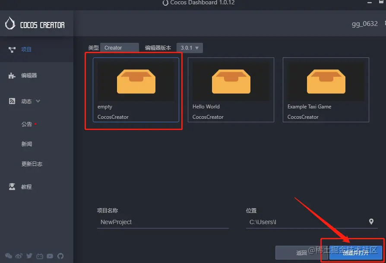This screenshot has height=263, width=386.
Task: Click the 项目名称 NewProject input field
Action: 163,222
